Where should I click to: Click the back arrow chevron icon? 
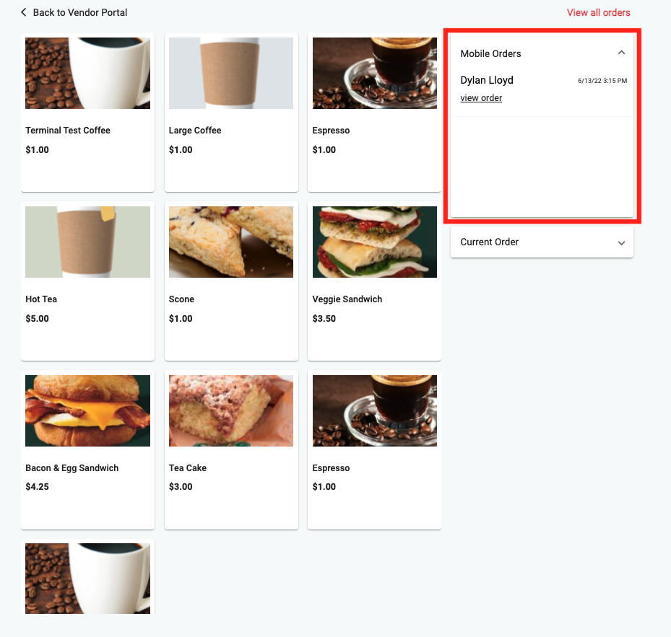(x=24, y=12)
